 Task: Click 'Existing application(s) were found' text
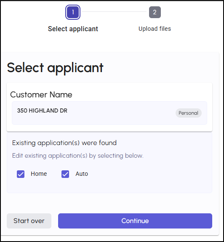pos(64,143)
